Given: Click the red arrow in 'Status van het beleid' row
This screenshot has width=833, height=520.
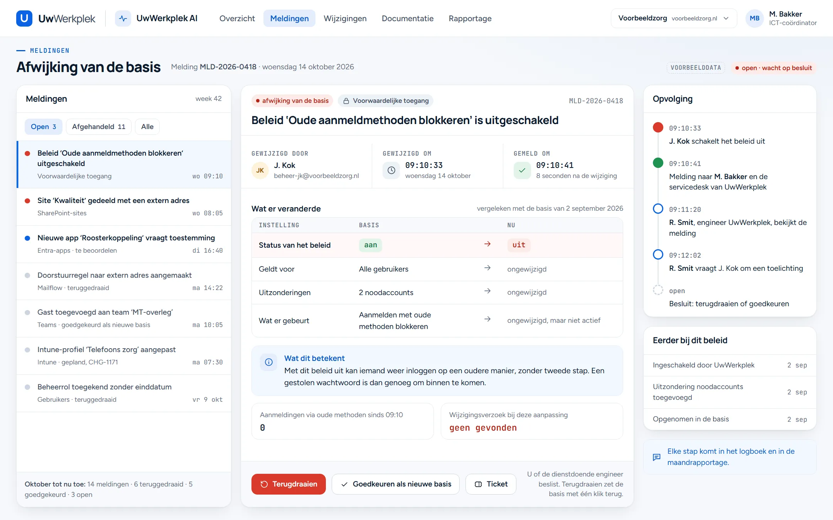Looking at the screenshot, I should pos(487,244).
